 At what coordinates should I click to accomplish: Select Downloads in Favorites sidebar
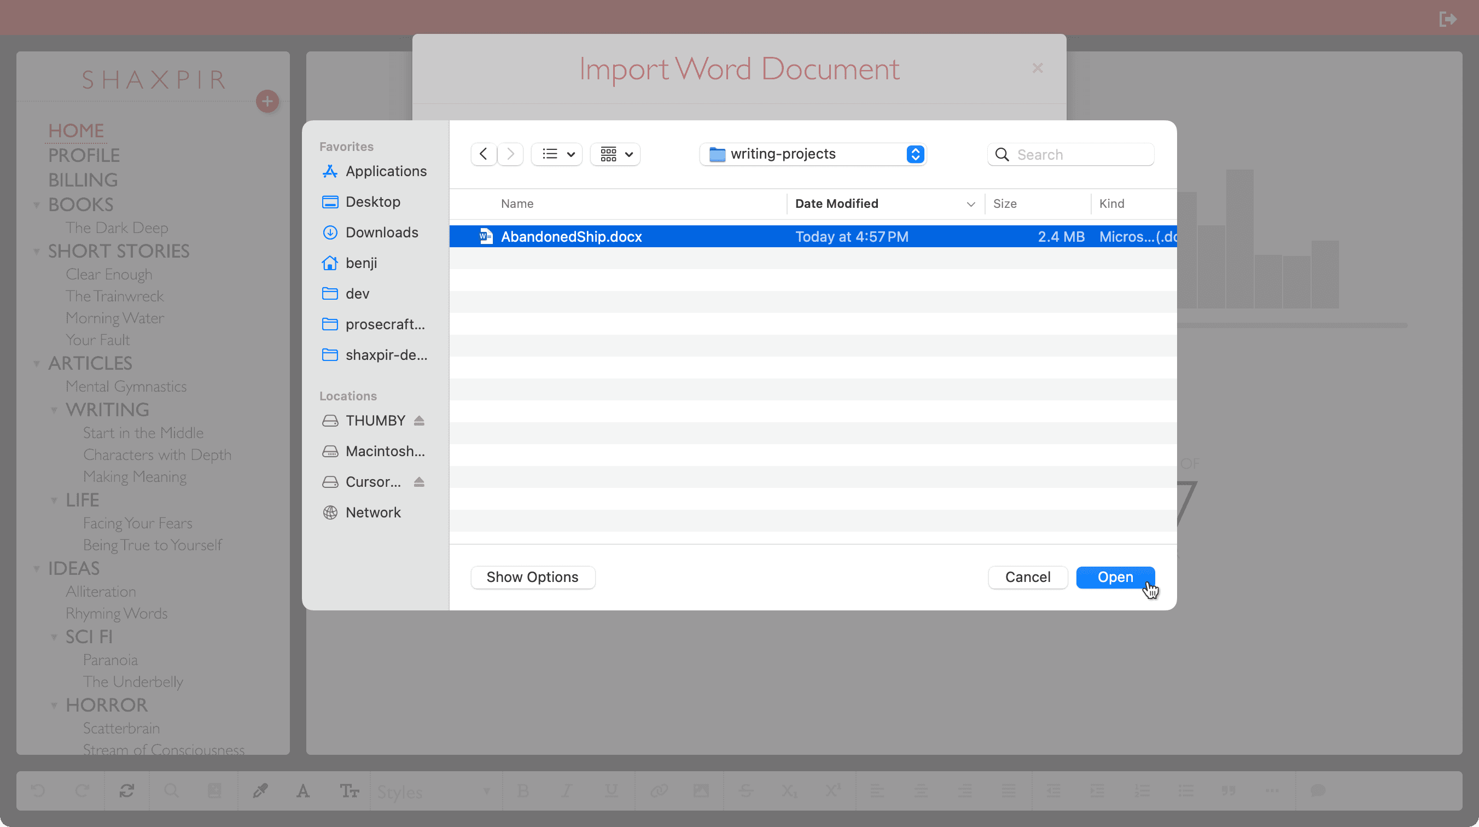[381, 232]
